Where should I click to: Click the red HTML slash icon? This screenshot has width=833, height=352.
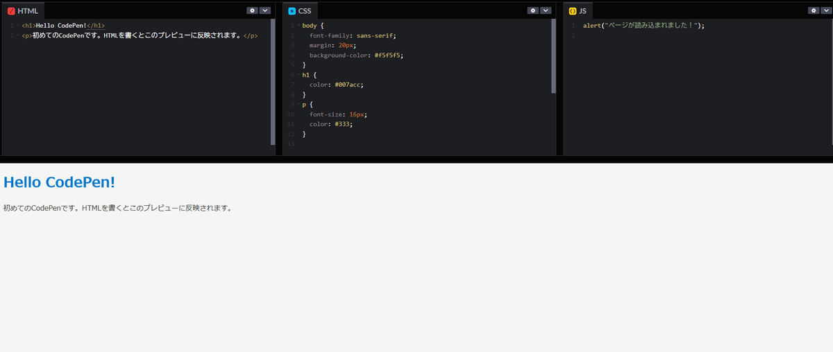click(11, 11)
